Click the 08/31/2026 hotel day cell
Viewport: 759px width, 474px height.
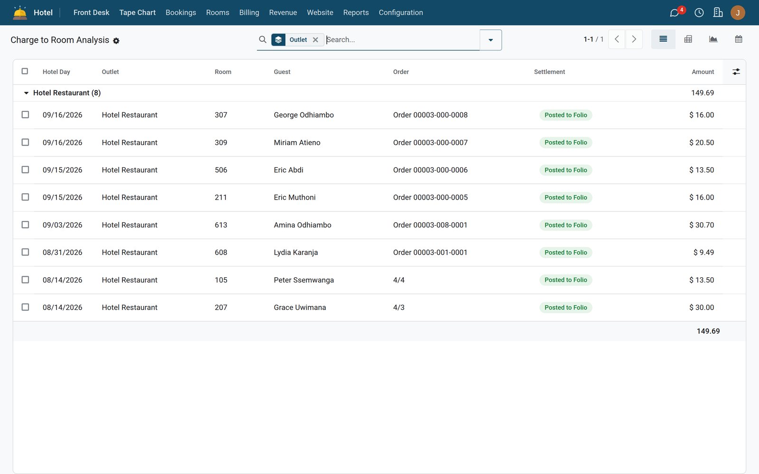click(63, 253)
